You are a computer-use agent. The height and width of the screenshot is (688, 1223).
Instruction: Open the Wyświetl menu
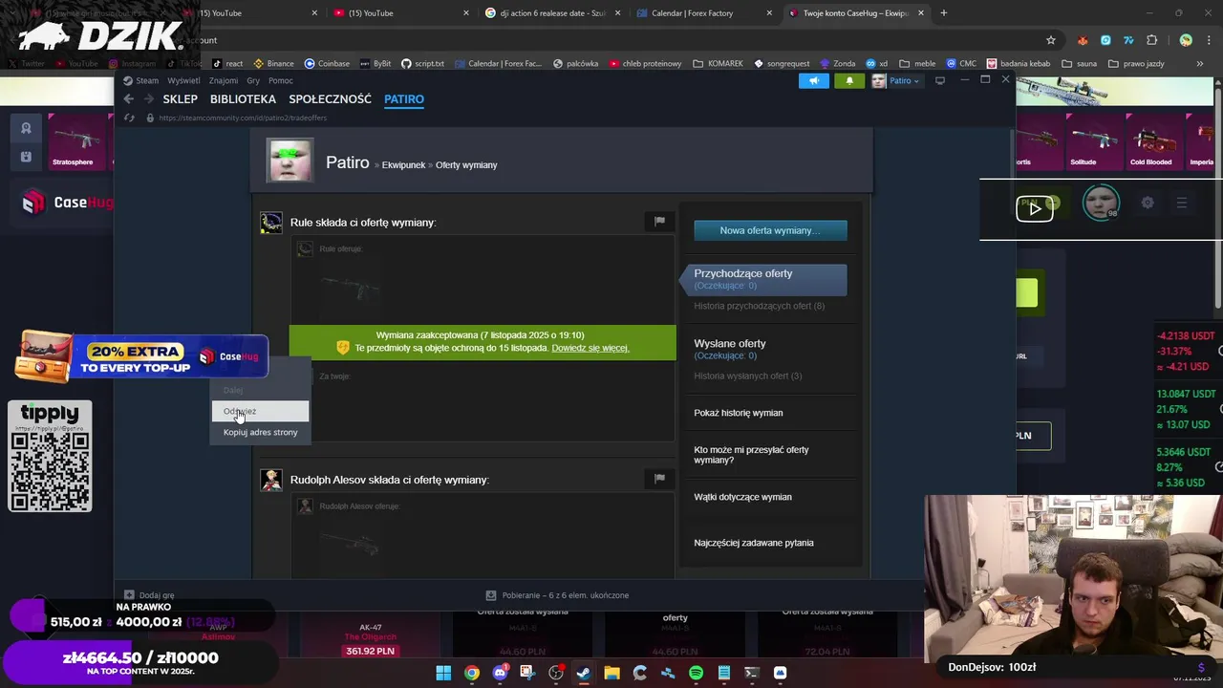(183, 80)
